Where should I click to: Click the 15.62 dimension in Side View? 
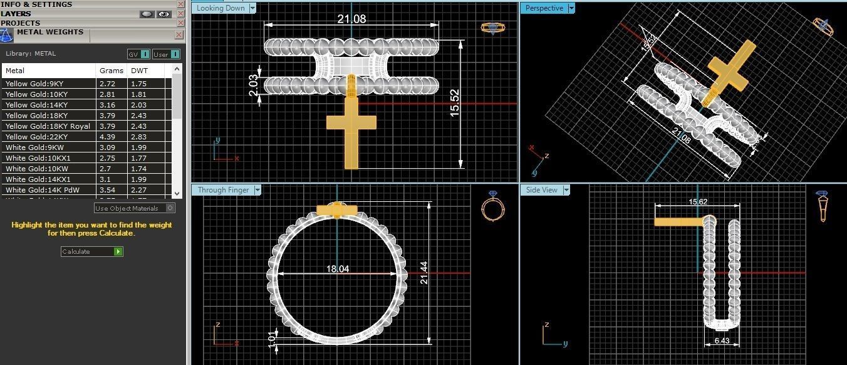pos(698,201)
